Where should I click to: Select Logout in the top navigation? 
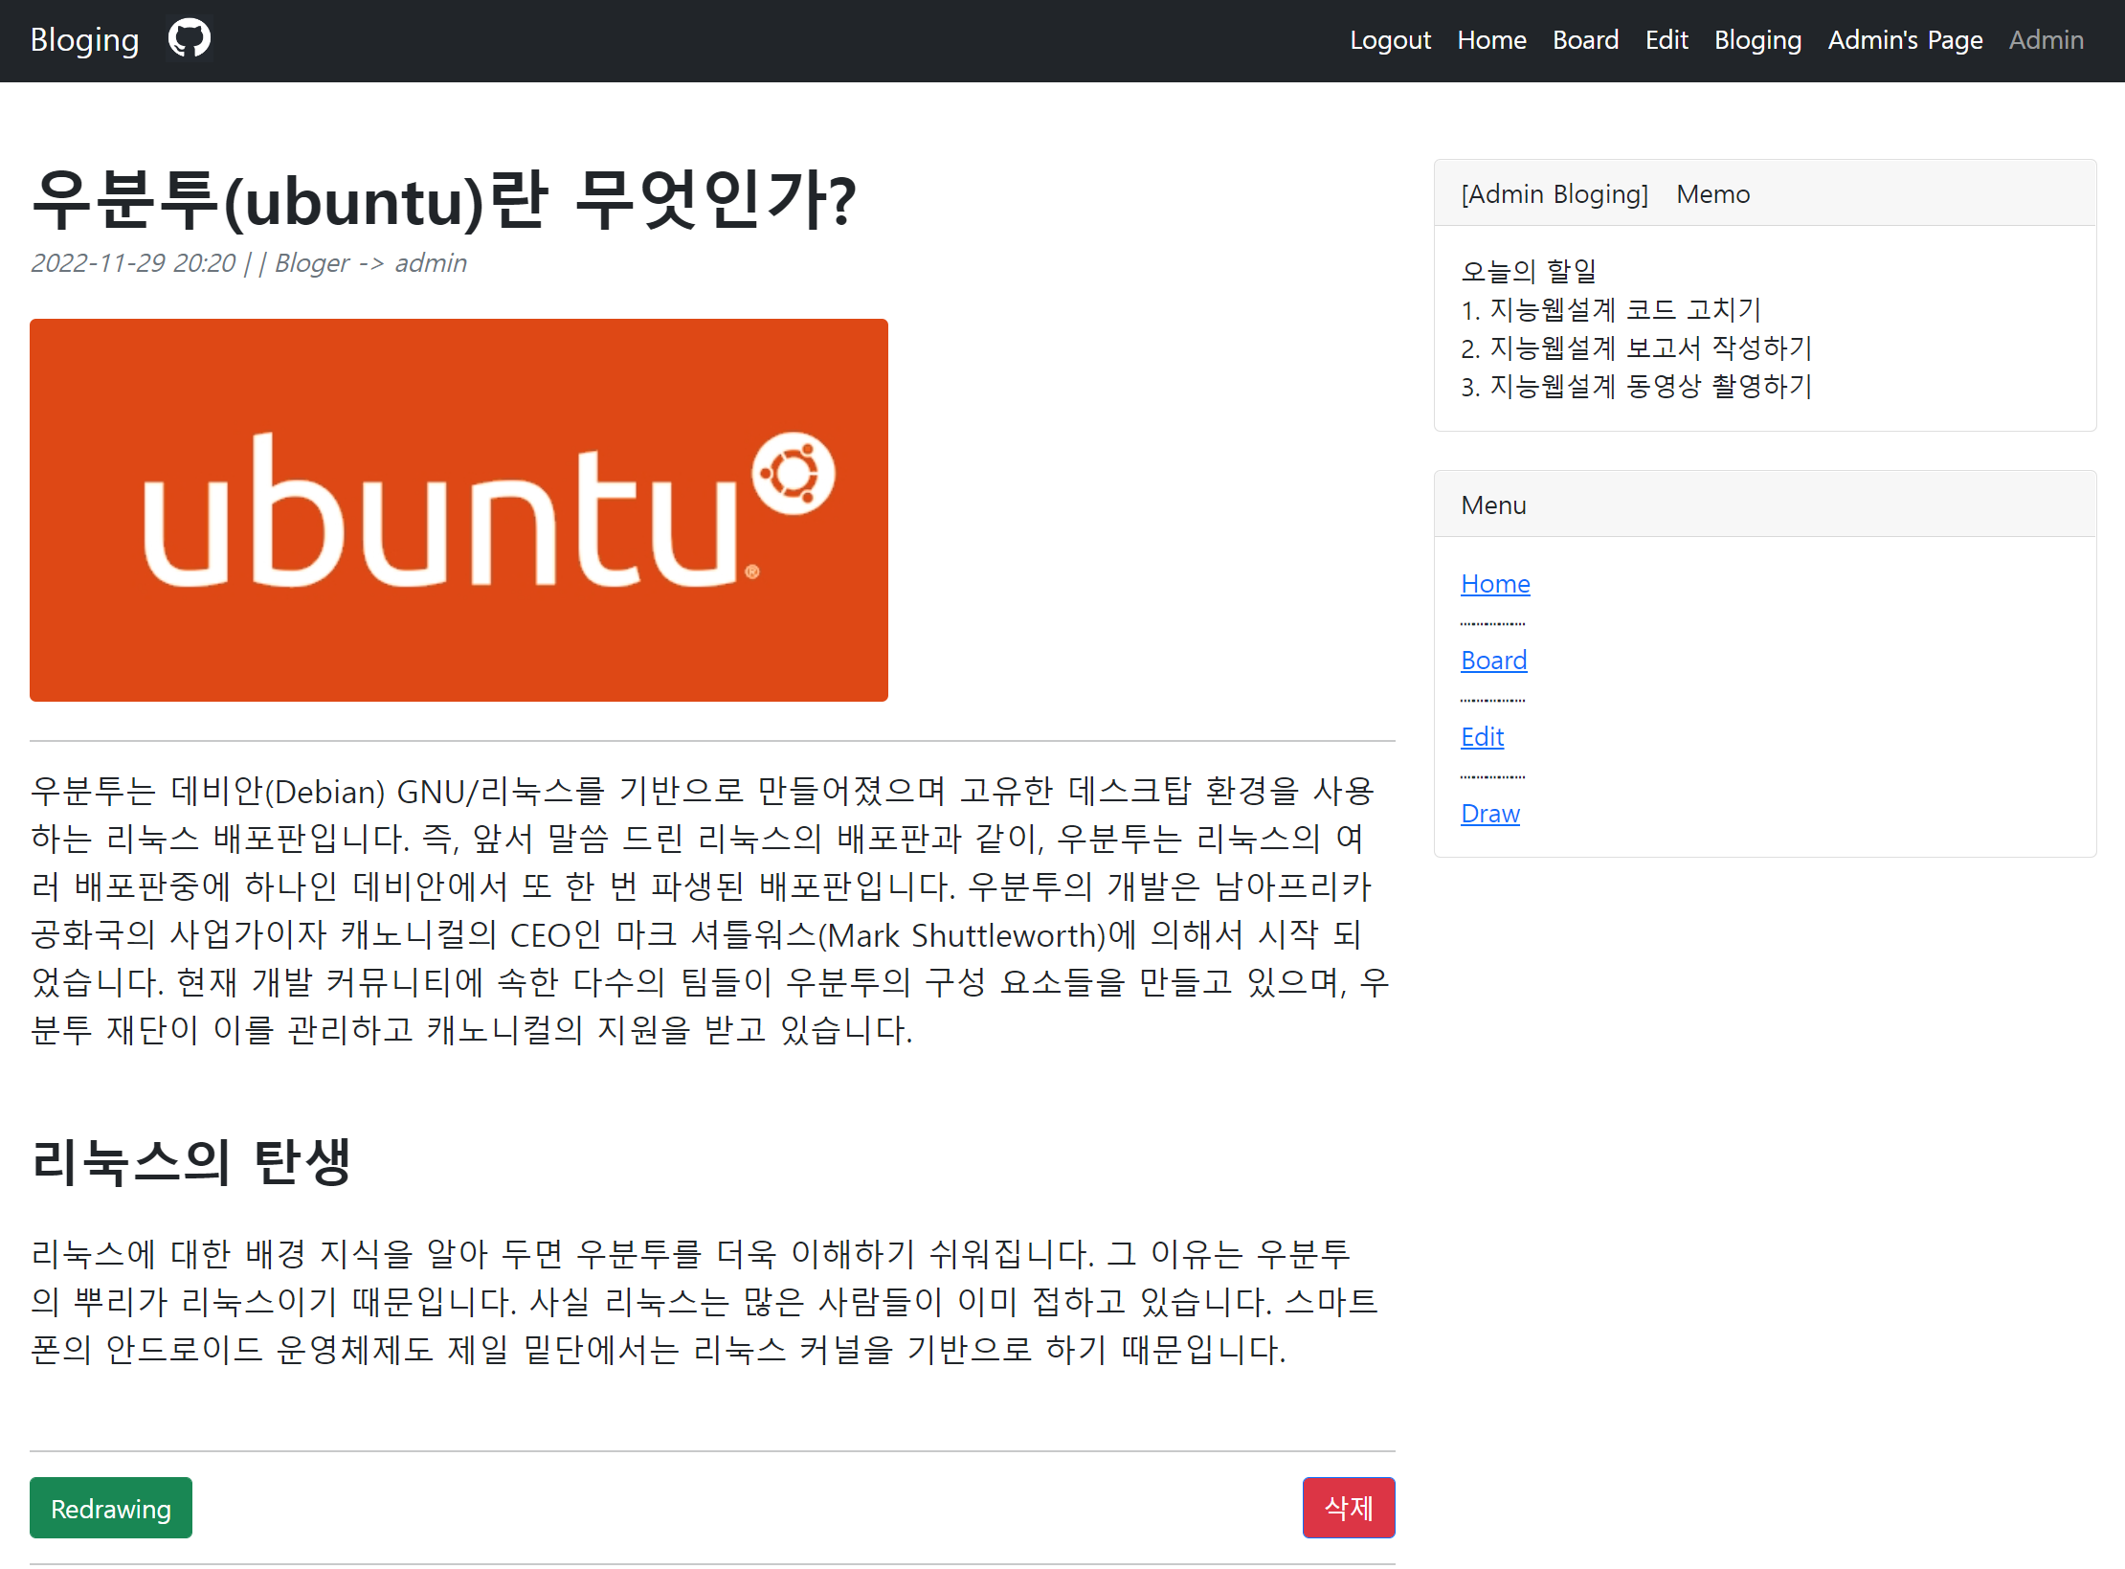[1390, 40]
